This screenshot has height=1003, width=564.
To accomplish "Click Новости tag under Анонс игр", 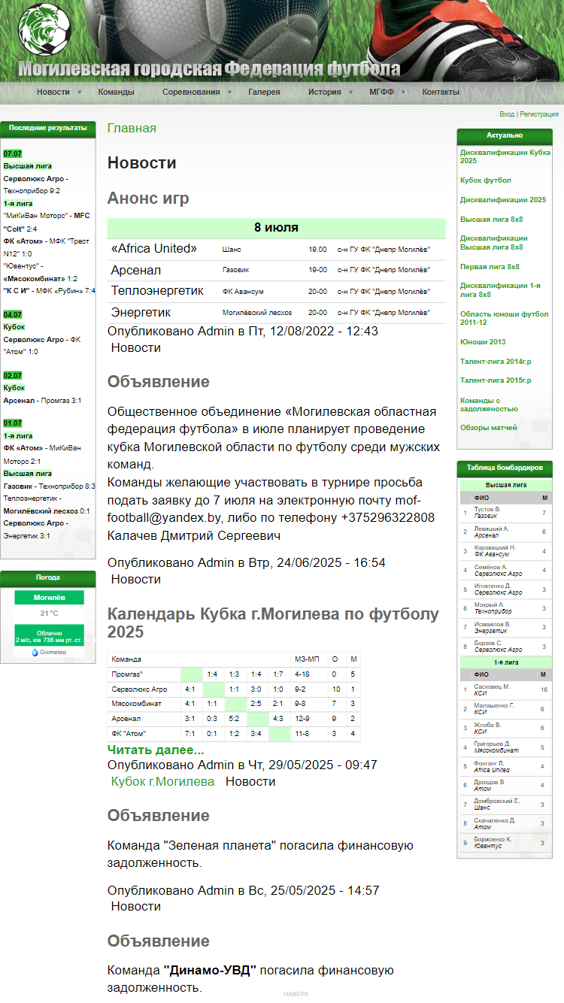I will coord(136,348).
